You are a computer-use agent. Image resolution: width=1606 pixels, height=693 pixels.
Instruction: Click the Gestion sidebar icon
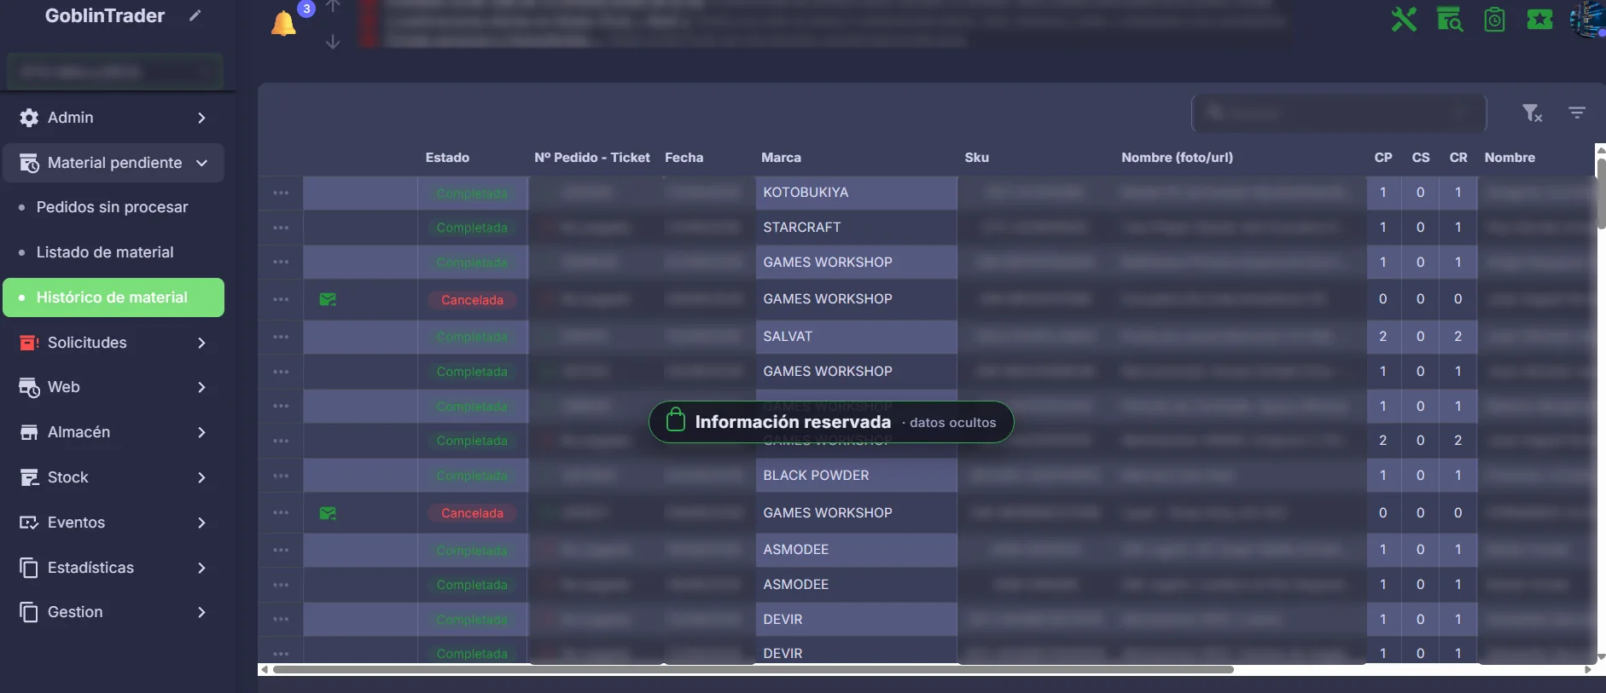(29, 612)
